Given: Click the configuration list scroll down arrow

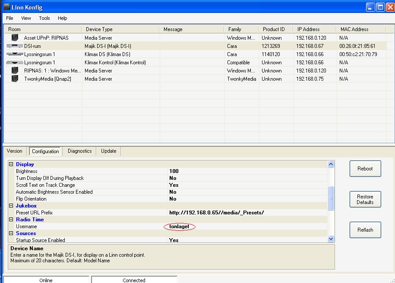Looking at the screenshot, I should (x=331, y=239).
